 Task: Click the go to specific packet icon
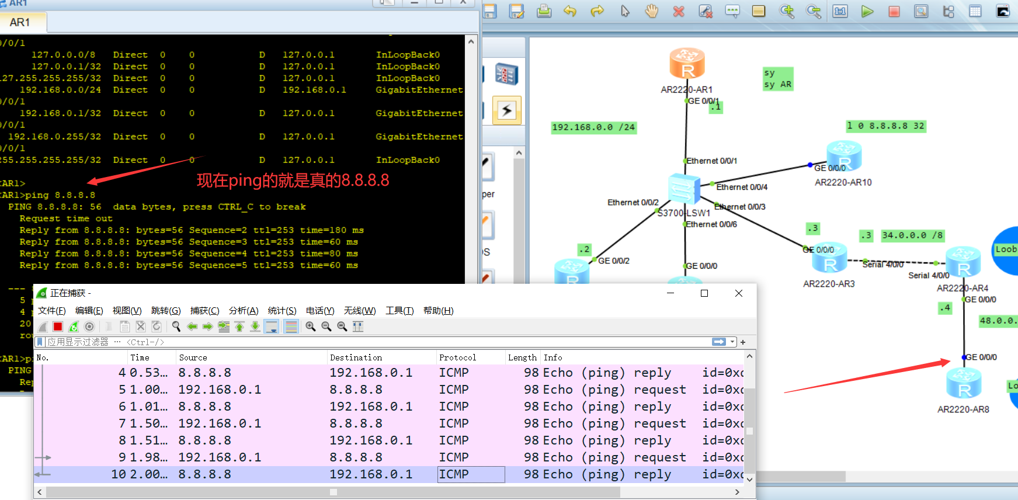tap(224, 327)
